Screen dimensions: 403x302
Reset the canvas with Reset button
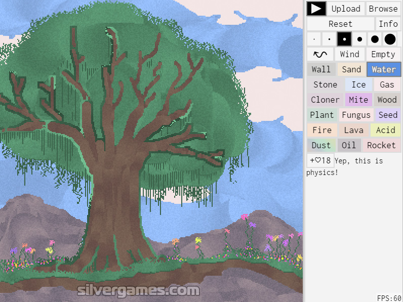pos(340,24)
